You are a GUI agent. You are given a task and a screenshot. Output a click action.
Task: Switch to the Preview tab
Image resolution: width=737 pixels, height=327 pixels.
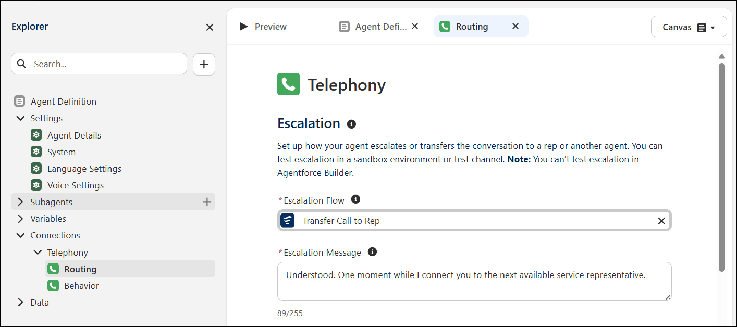point(263,27)
